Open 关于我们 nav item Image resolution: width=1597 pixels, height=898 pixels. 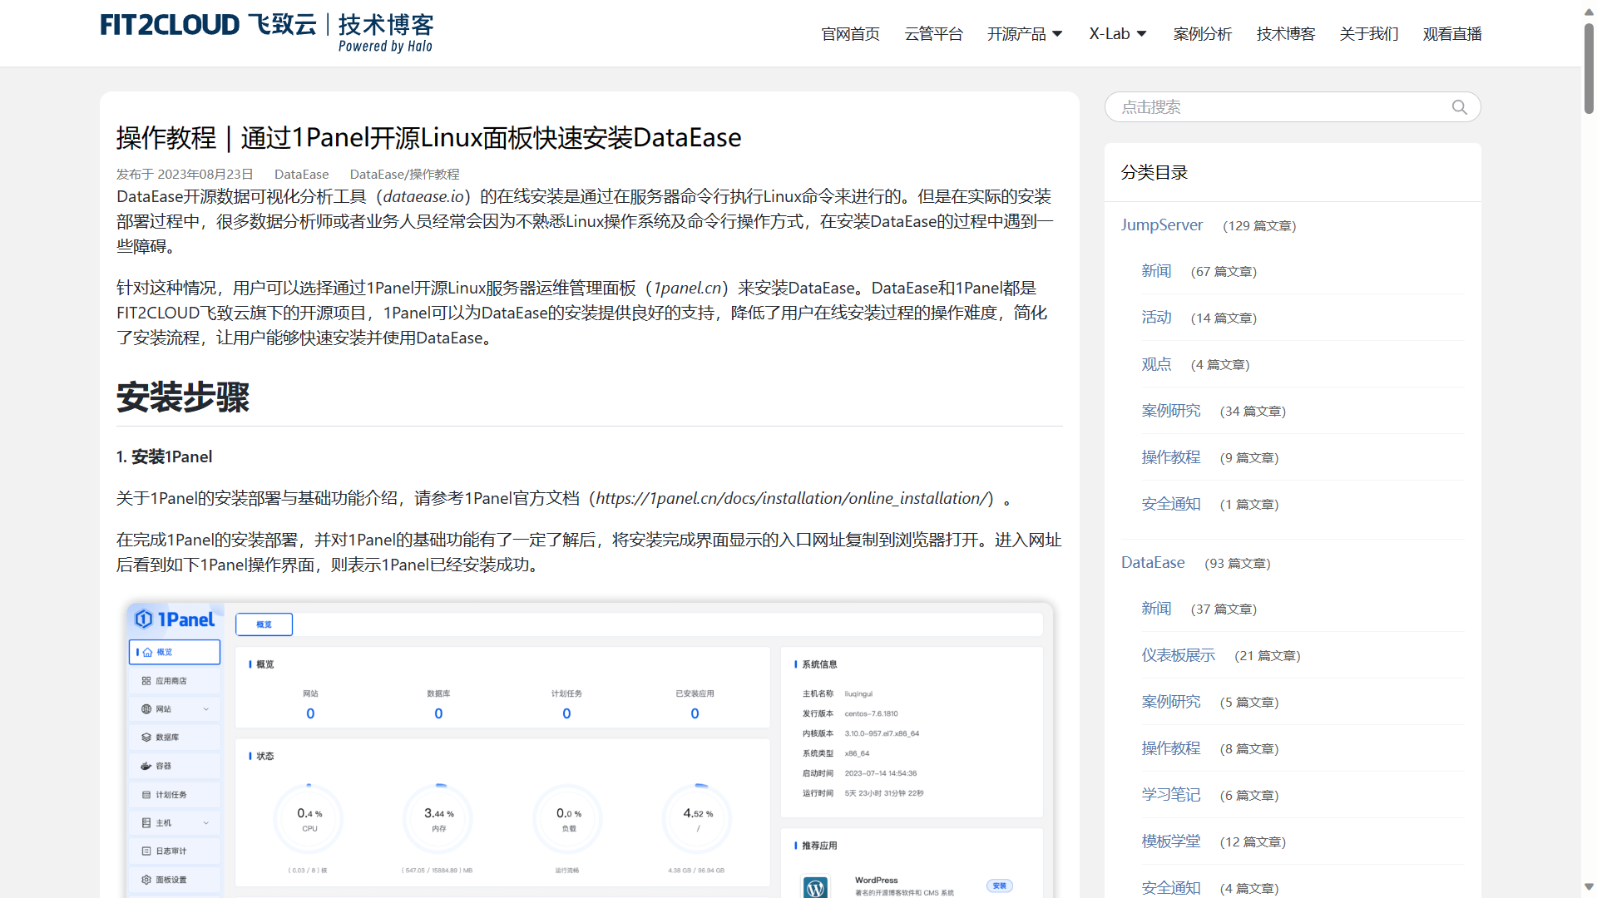point(1368,34)
